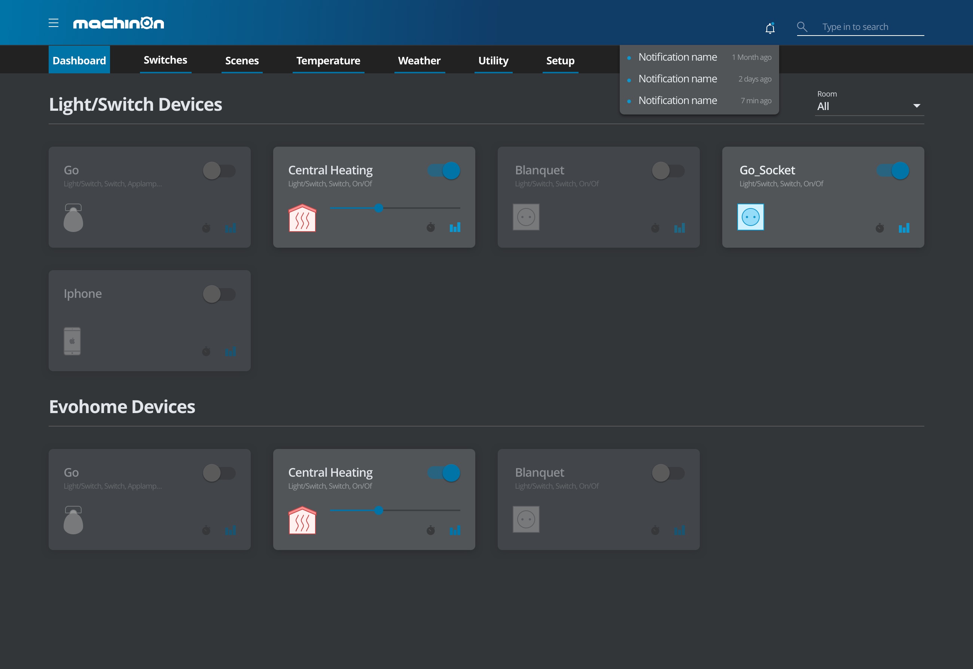The image size is (973, 669).
Task: Click the Central Heating icon in Evohome Devices
Action: pyautogui.click(x=302, y=520)
